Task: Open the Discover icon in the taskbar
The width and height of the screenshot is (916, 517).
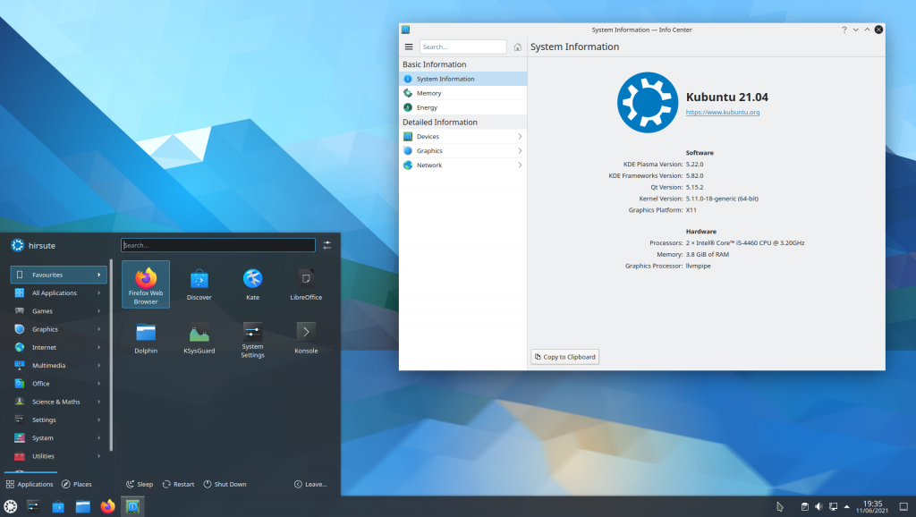Action: tap(58, 506)
